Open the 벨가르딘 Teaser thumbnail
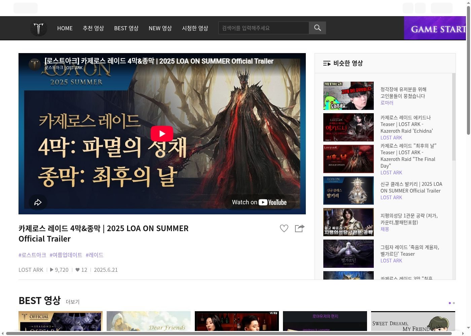This screenshot has height=336, width=471. [349, 254]
